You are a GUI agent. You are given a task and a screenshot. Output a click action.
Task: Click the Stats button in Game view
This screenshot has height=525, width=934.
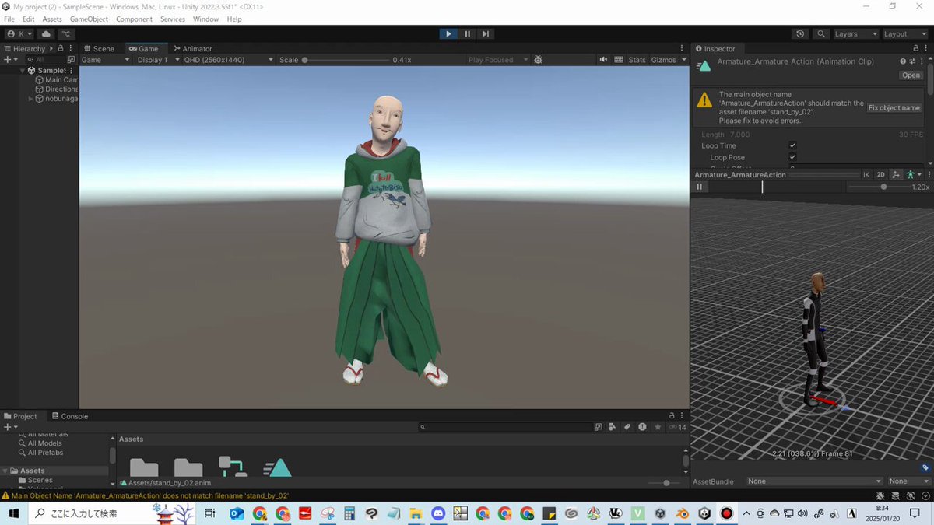tap(637, 59)
